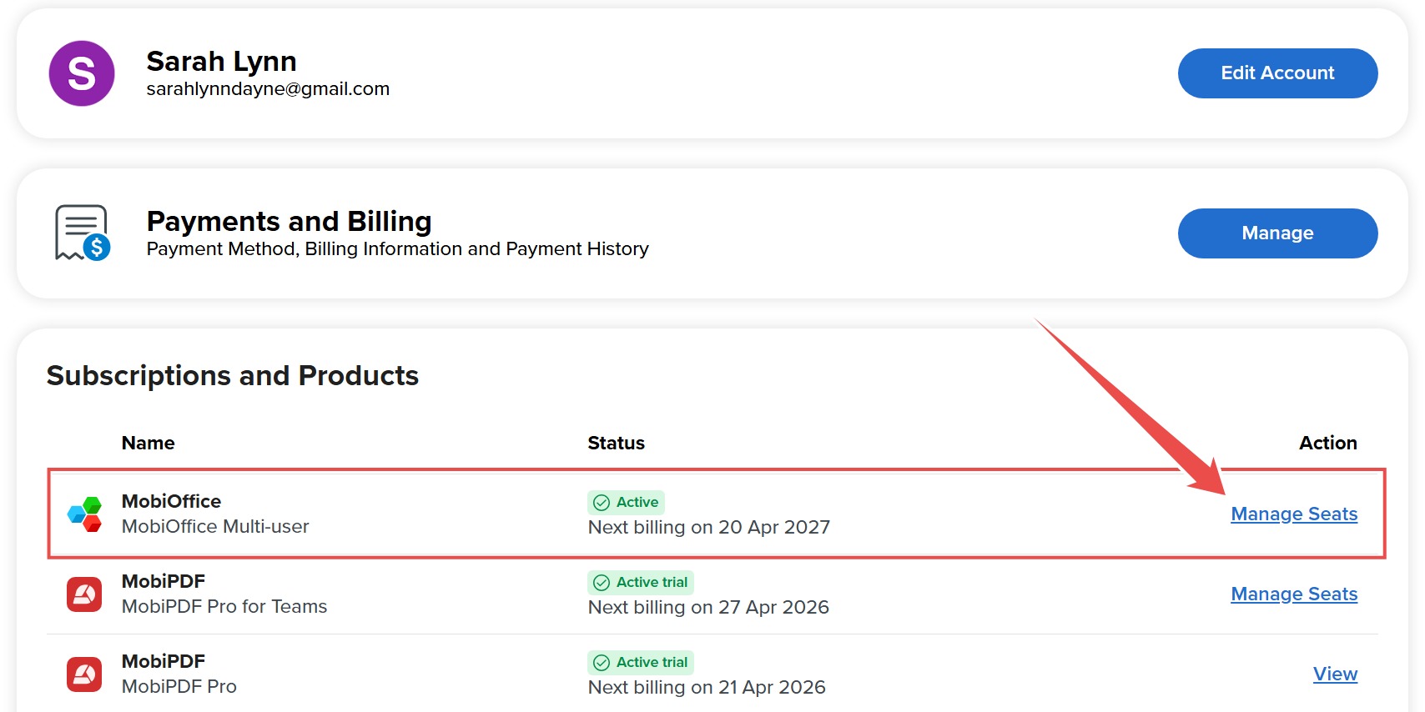Image resolution: width=1425 pixels, height=712 pixels.
Task: Click the MobiOffice product name
Action: click(171, 501)
